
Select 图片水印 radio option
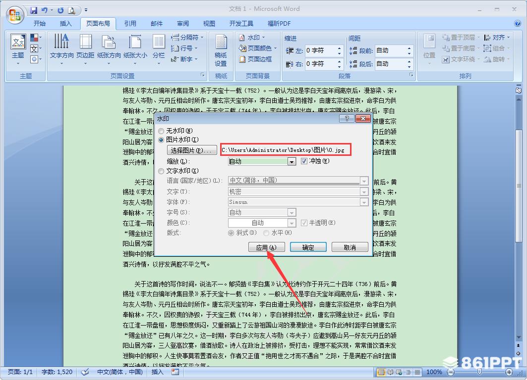[161, 140]
